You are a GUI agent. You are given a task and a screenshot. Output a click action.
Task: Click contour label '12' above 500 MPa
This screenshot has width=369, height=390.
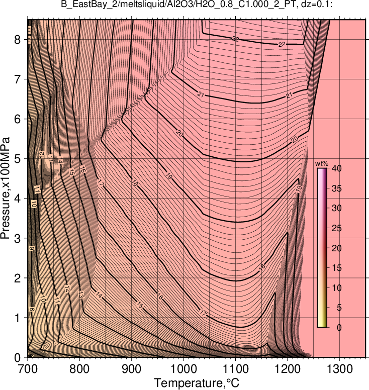pos(42,155)
